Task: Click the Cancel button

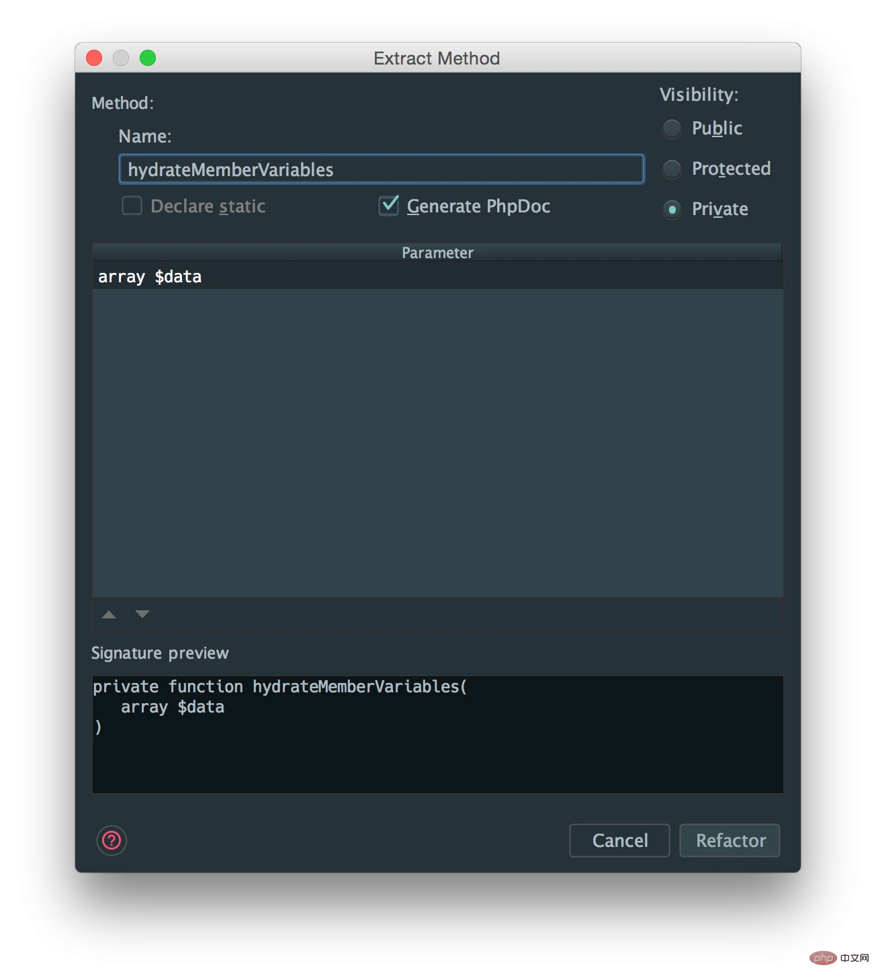Action: tap(619, 840)
